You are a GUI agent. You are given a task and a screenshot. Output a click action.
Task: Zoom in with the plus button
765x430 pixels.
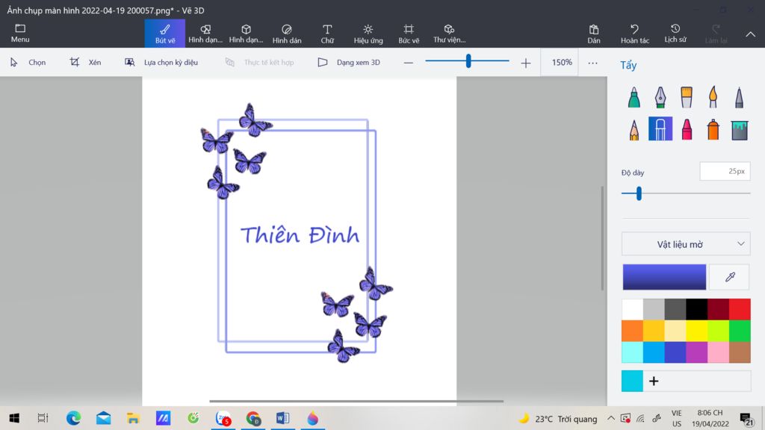(525, 63)
